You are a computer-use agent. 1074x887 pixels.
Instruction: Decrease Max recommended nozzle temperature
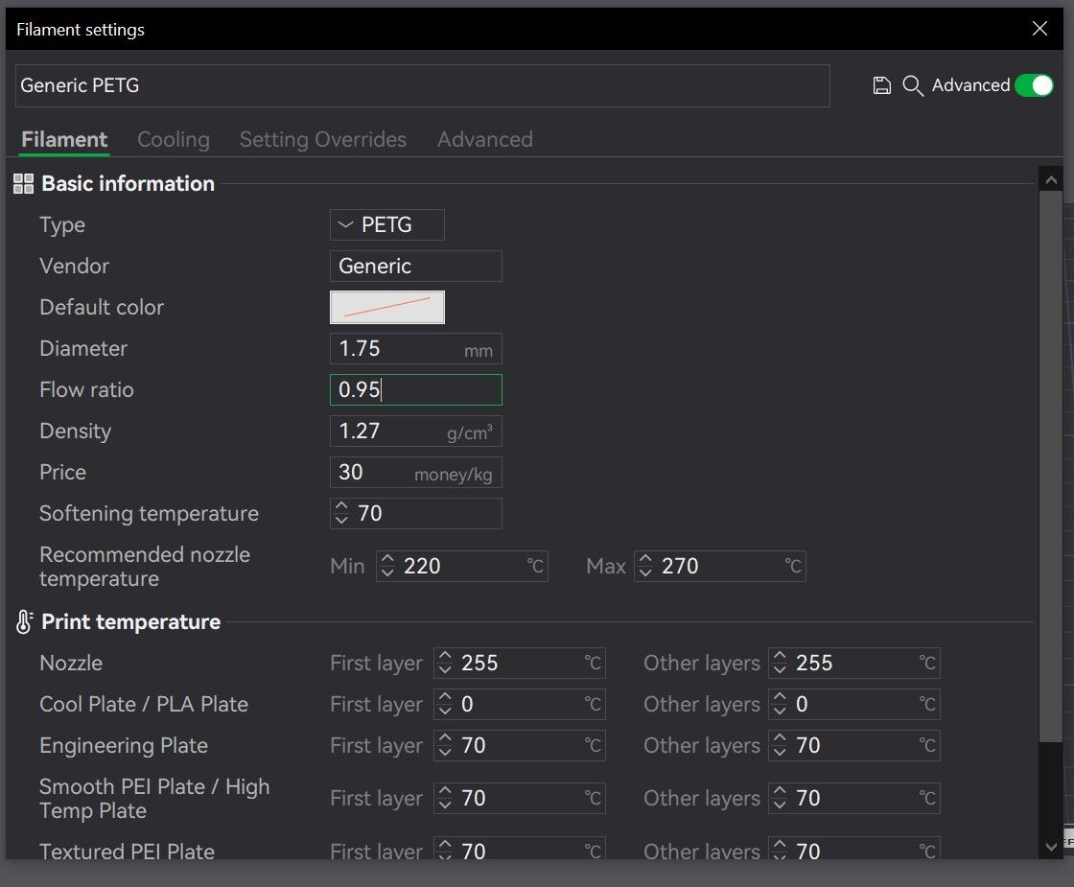(x=644, y=572)
